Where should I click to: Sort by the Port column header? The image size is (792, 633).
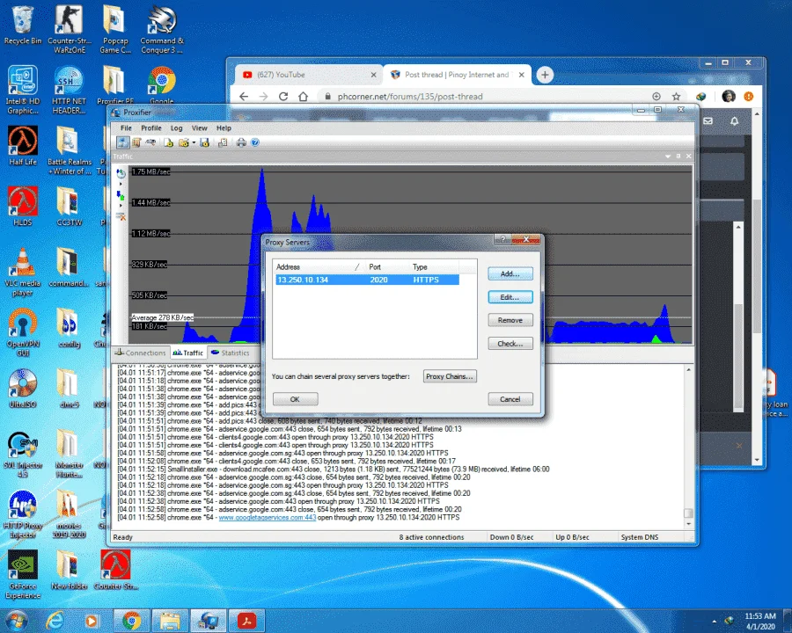tap(386, 267)
